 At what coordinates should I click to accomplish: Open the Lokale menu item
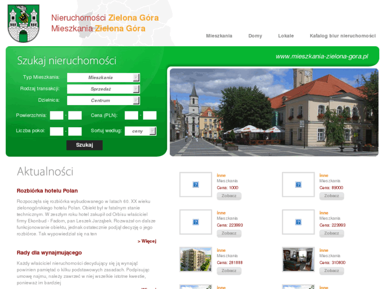tap(286, 36)
